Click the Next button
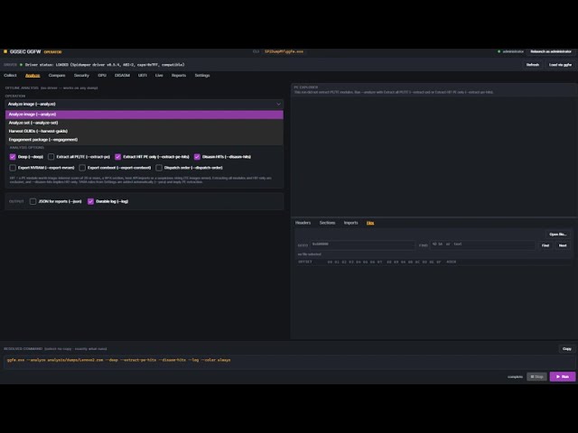 [563, 245]
